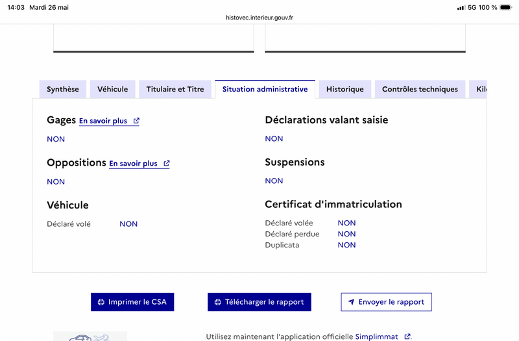Screen dimensions: 519x341
Task: Click the printer icon on Imprimer le CSA
Action: [x=101, y=302]
